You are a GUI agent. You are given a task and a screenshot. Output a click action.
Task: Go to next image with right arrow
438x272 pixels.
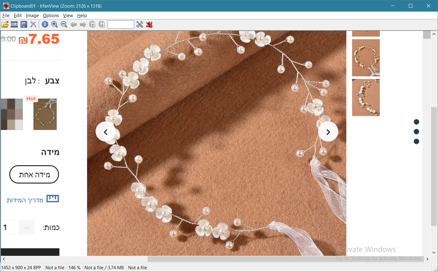click(x=83, y=25)
